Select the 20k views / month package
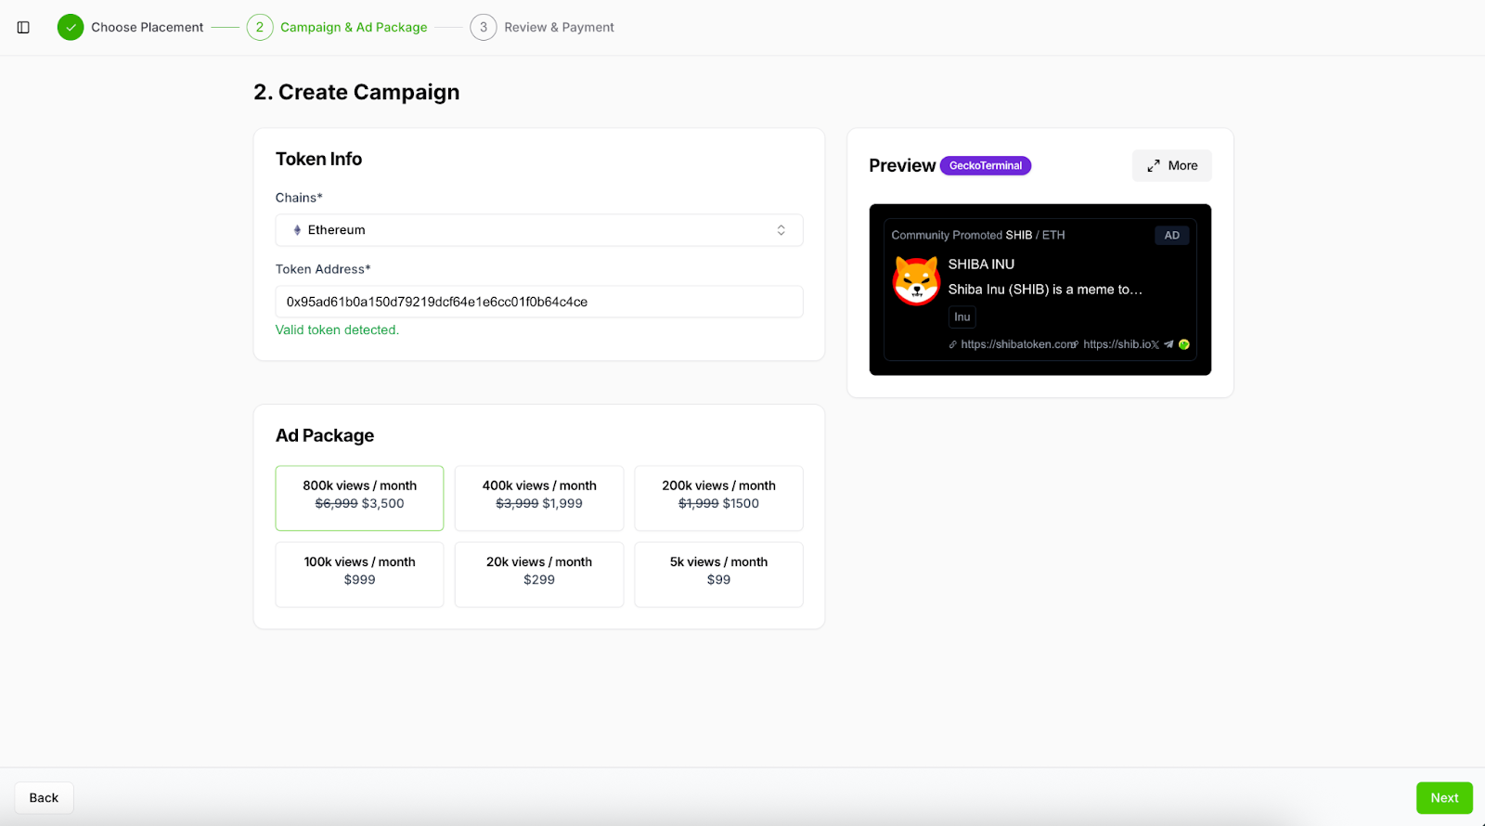 point(539,574)
